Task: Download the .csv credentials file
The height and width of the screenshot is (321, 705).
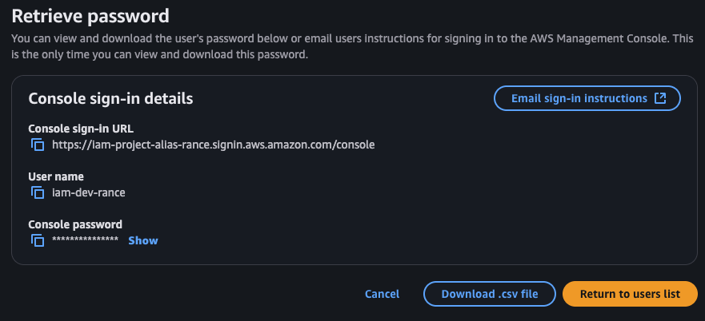Action: coord(490,294)
